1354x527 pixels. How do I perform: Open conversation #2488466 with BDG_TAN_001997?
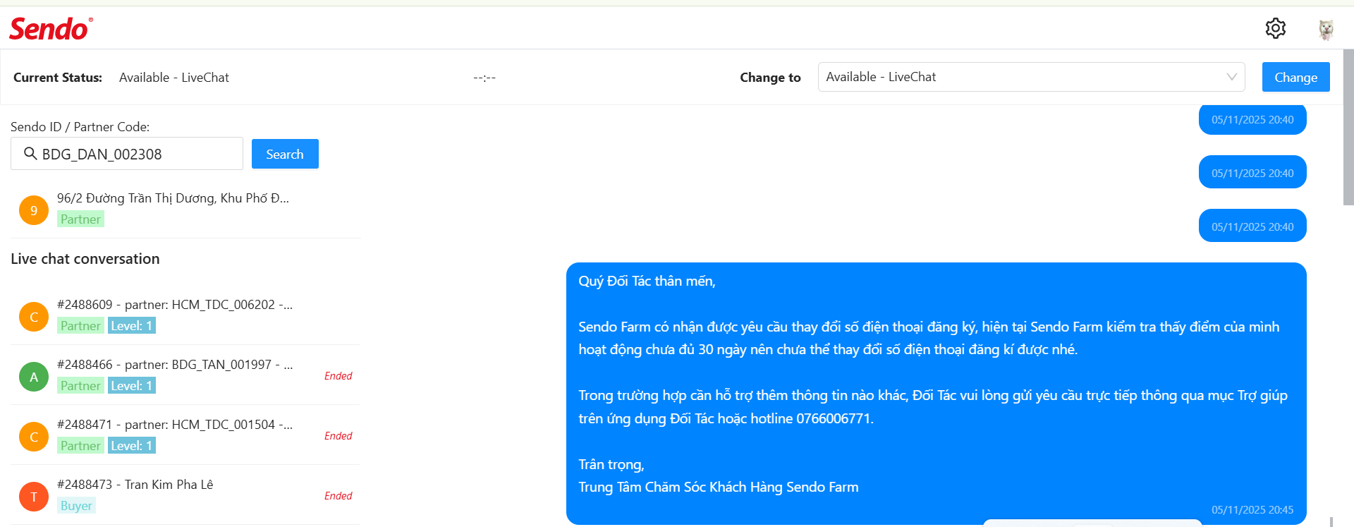pyautogui.click(x=175, y=365)
